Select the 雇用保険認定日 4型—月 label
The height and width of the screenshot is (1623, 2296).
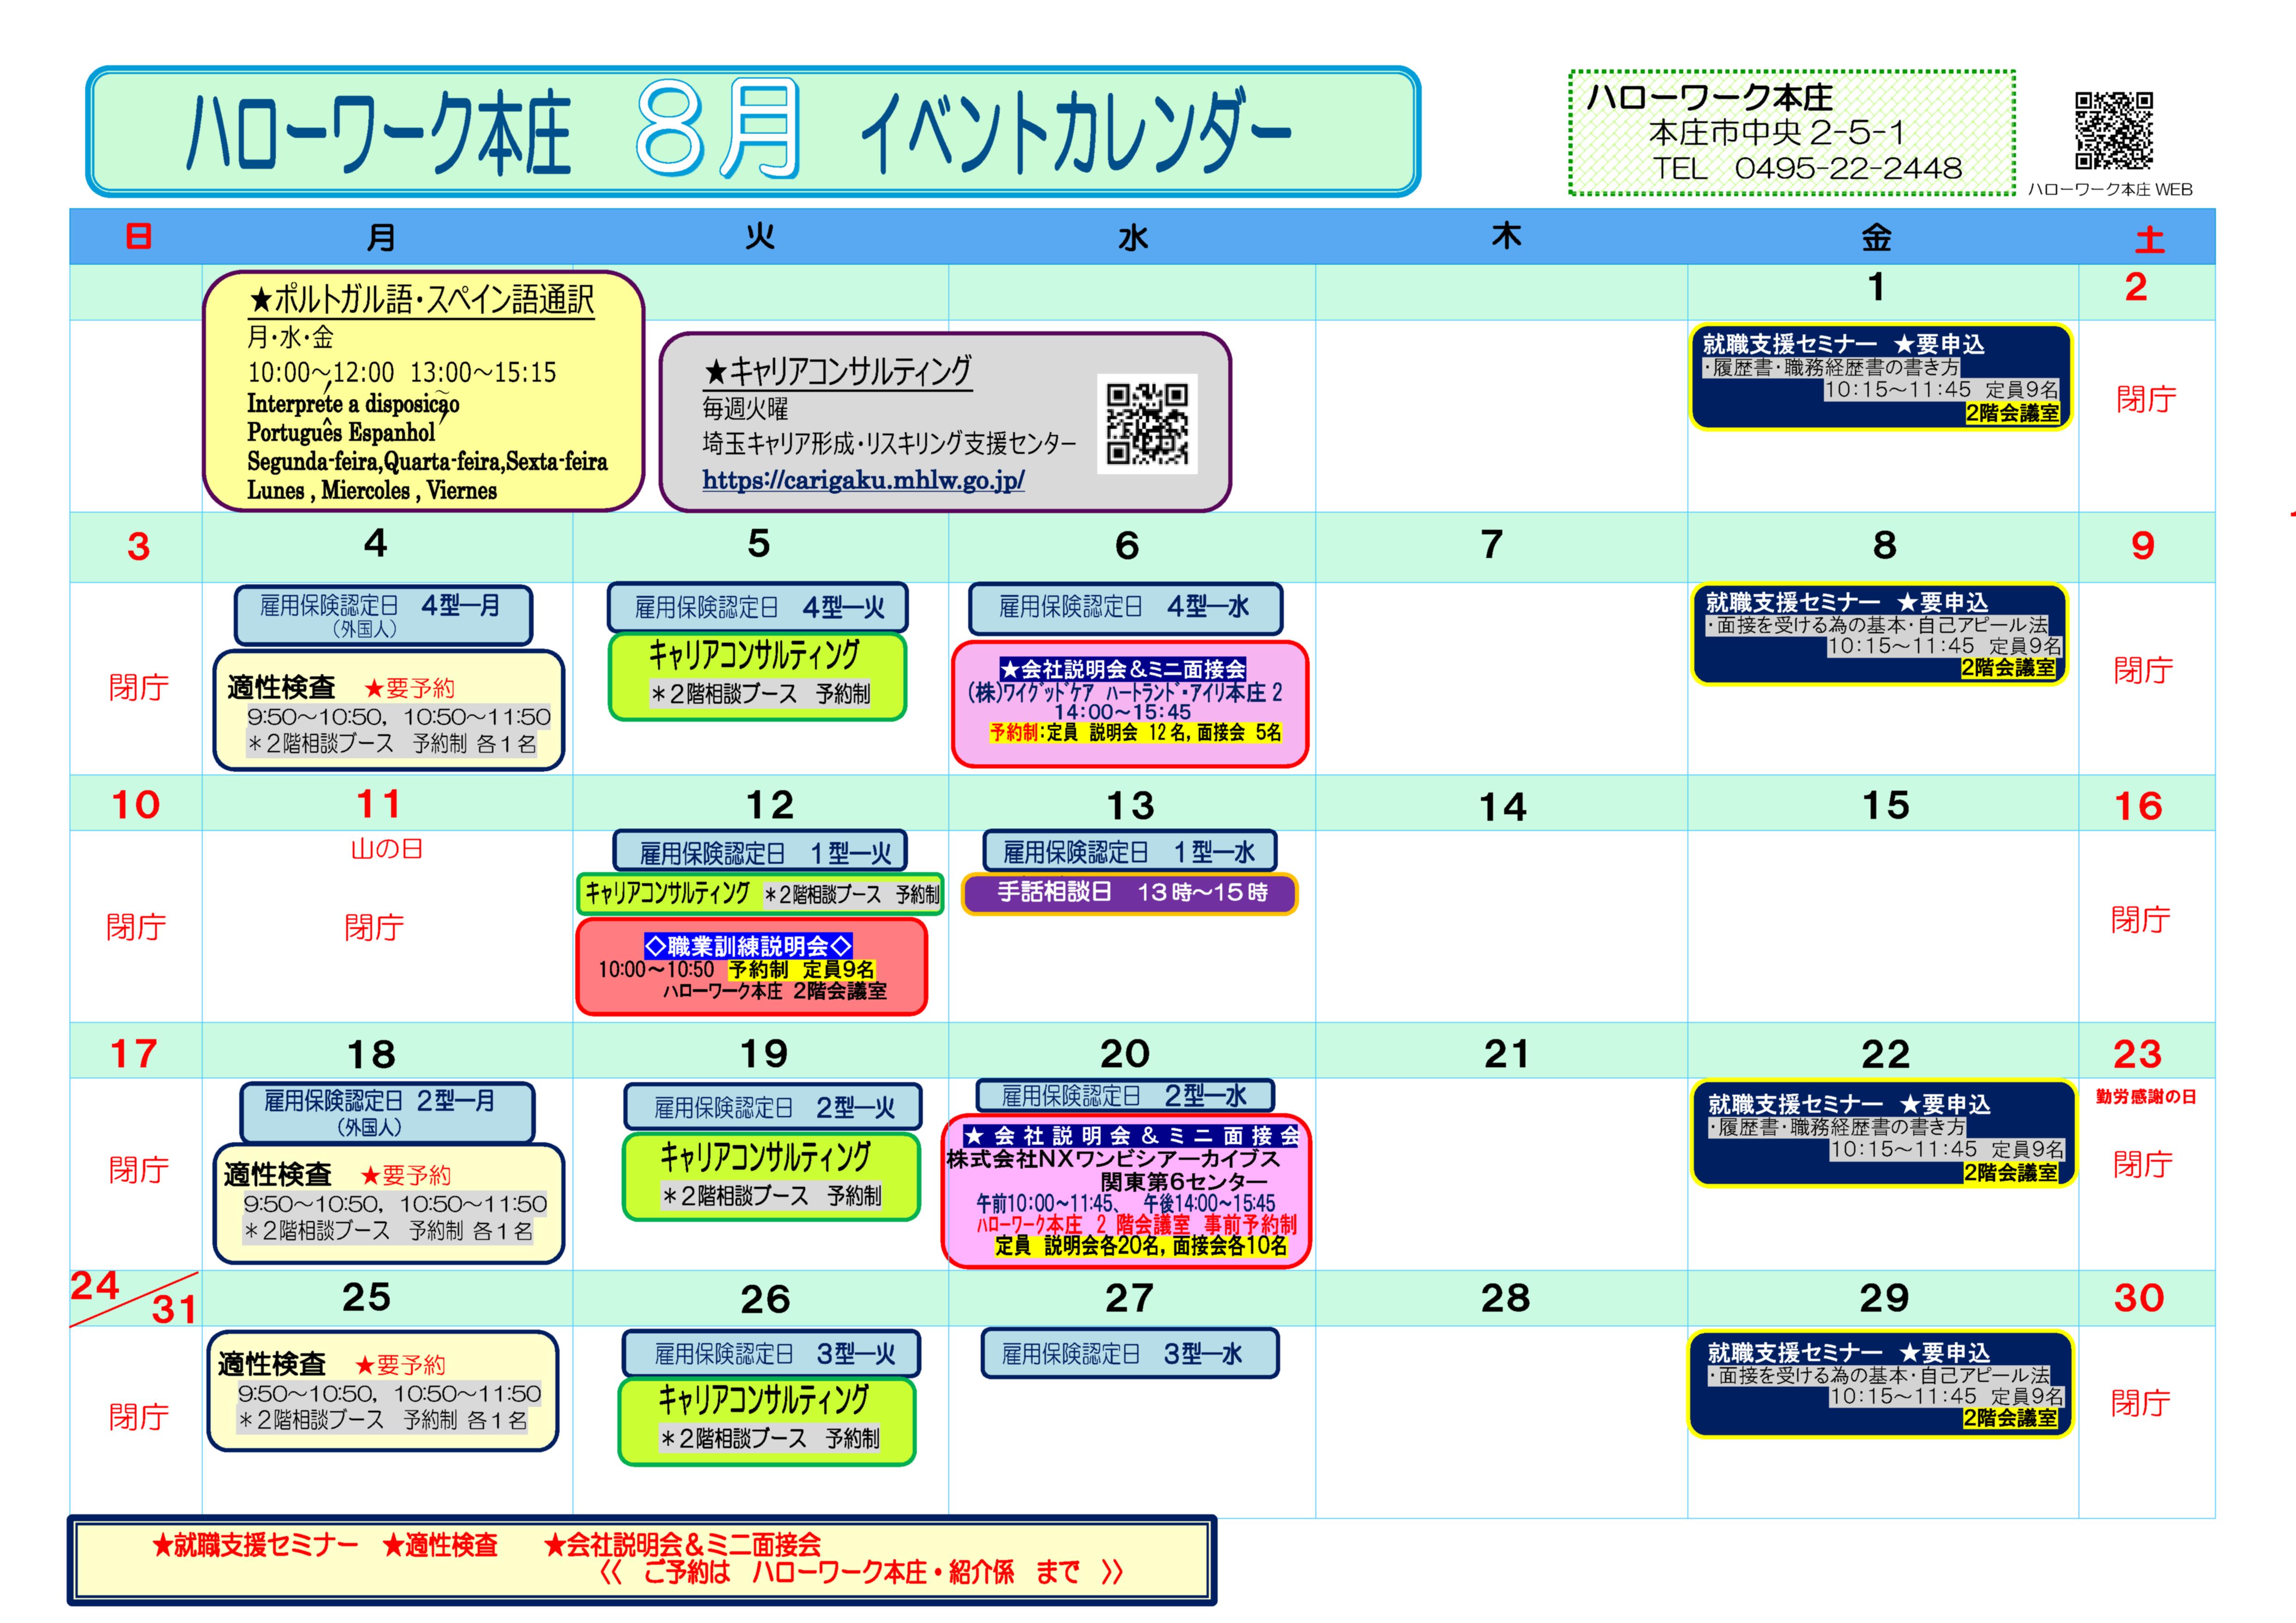(x=383, y=616)
